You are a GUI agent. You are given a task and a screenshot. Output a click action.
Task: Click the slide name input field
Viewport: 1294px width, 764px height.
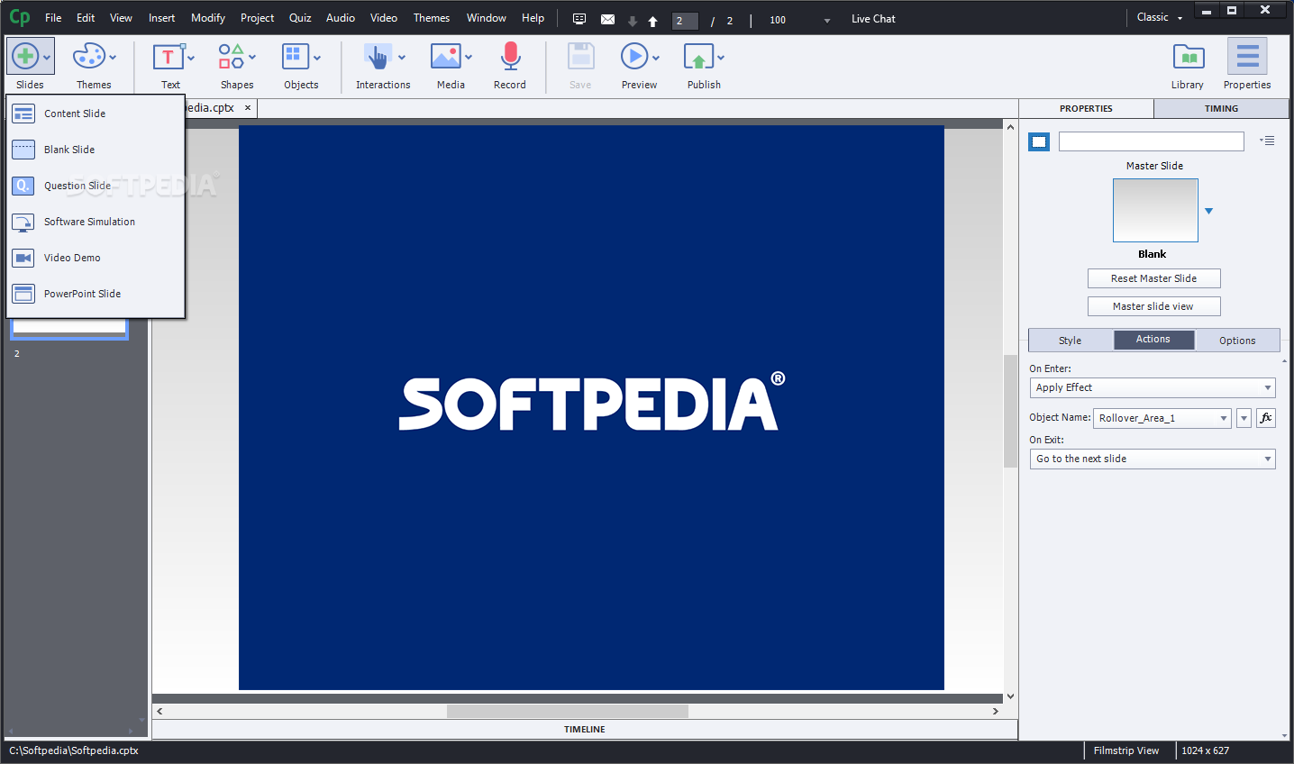[x=1152, y=141]
